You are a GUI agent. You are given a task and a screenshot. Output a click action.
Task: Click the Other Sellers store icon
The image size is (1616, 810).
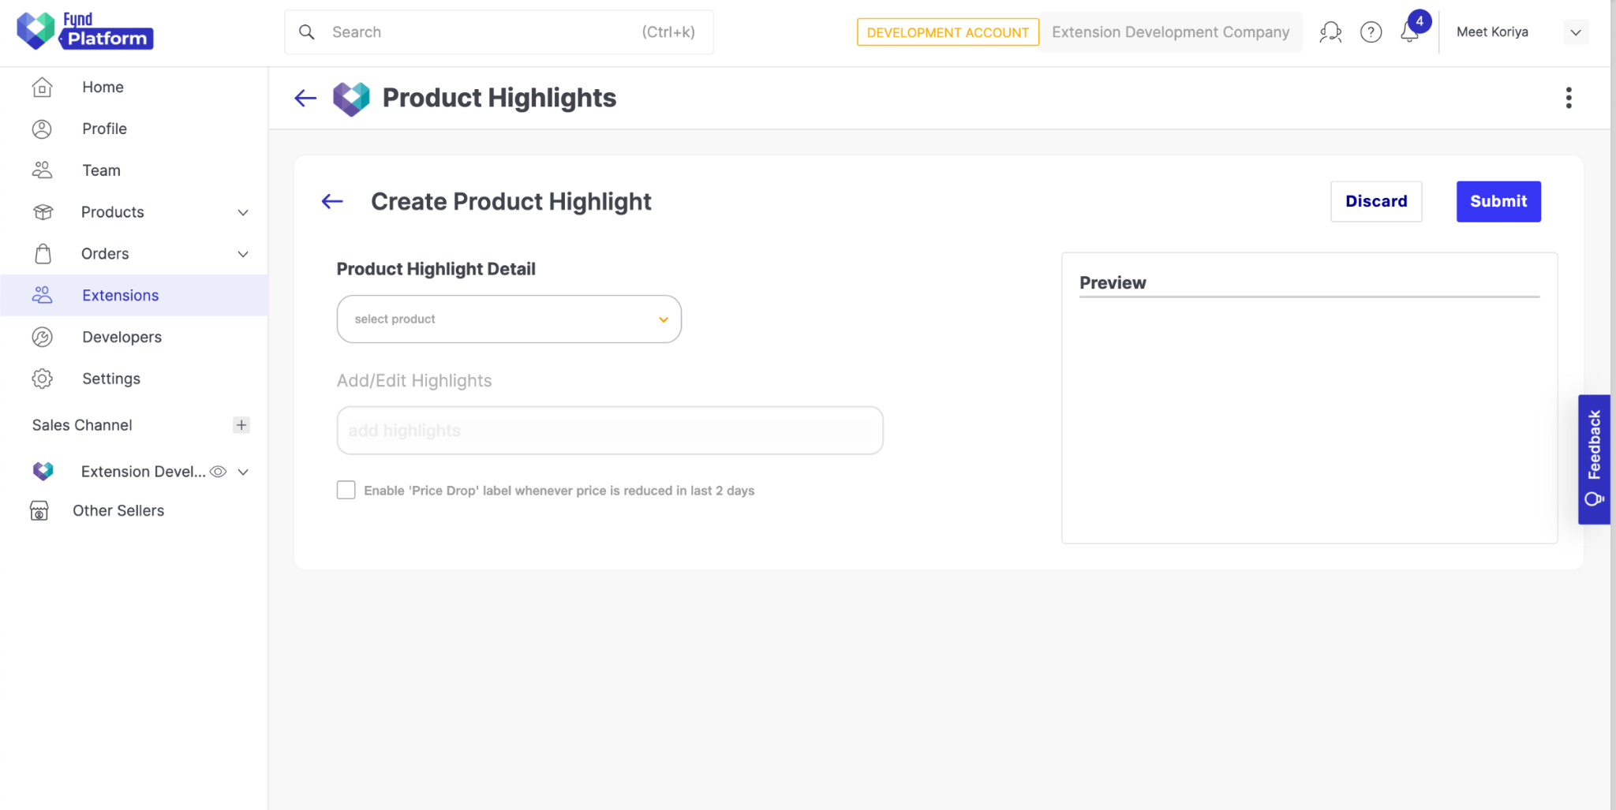[39, 511]
